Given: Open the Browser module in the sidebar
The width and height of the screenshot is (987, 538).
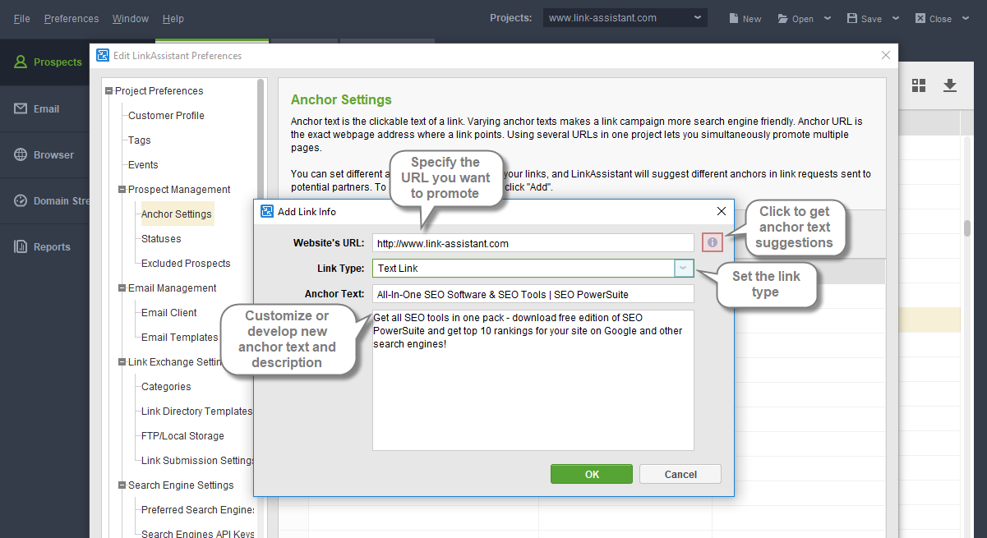Looking at the screenshot, I should pyautogui.click(x=44, y=154).
